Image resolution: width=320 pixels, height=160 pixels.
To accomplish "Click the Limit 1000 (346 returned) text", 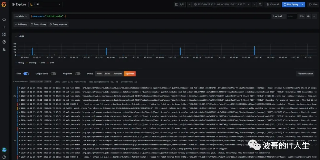I will [71, 82].
